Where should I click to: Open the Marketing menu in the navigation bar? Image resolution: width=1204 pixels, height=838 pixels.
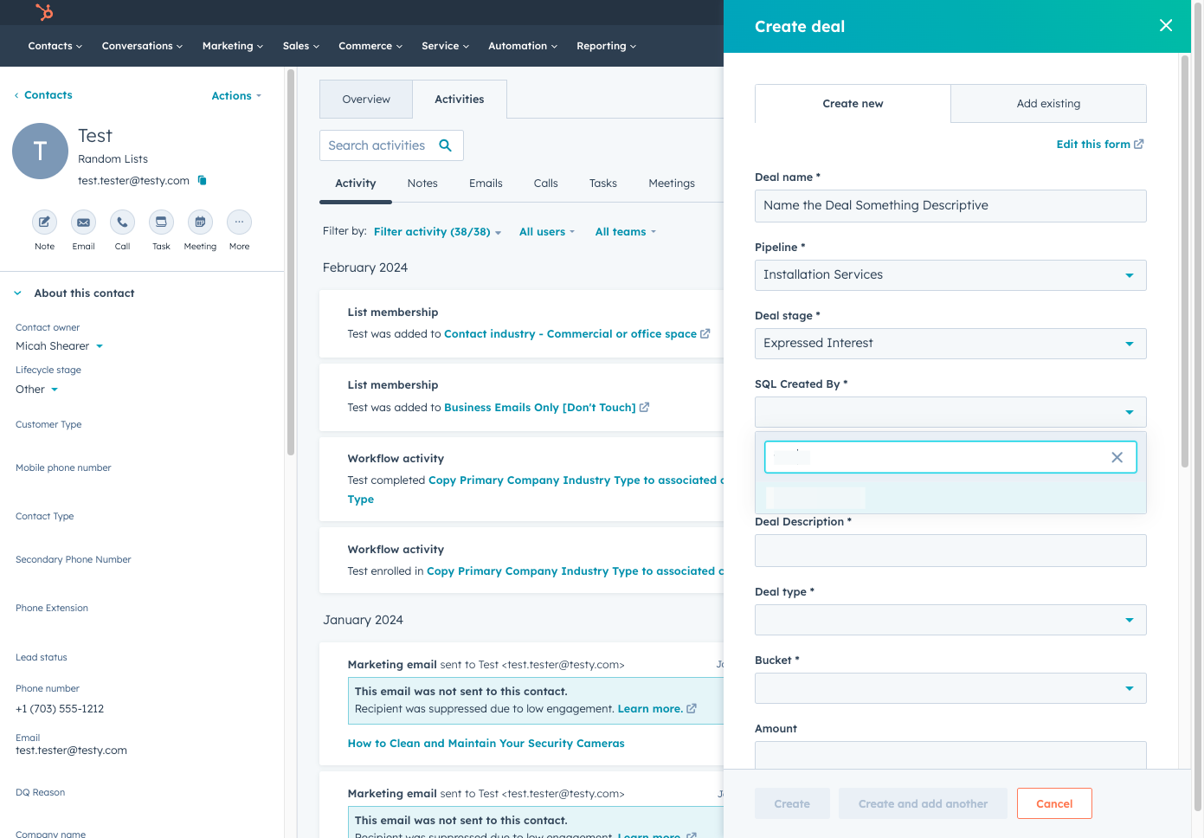tap(233, 46)
